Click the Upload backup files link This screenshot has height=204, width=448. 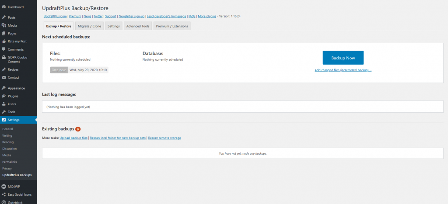(x=73, y=138)
